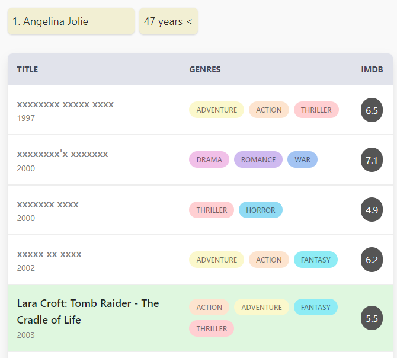Click the 4.9 IMDB rating badge
397x358 pixels.
[x=372, y=210]
